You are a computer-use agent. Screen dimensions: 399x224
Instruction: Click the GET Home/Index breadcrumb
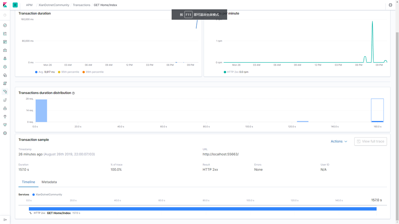coord(105,5)
